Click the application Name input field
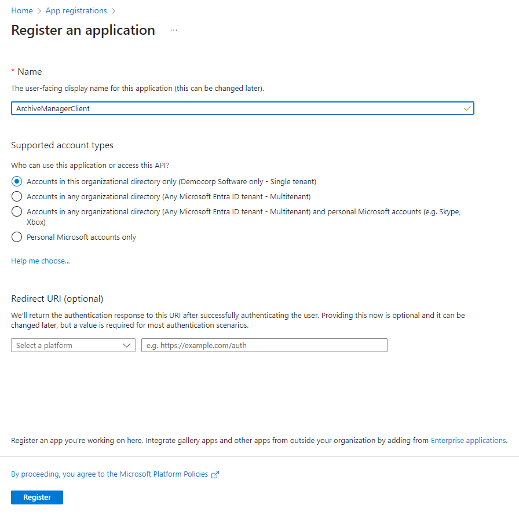Viewport: 519px width, 516px height. pos(232,108)
